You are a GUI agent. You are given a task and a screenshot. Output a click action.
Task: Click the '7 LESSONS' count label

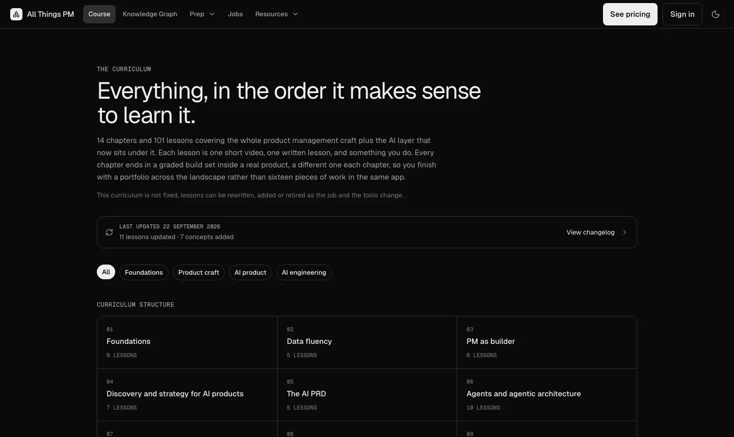121,407
